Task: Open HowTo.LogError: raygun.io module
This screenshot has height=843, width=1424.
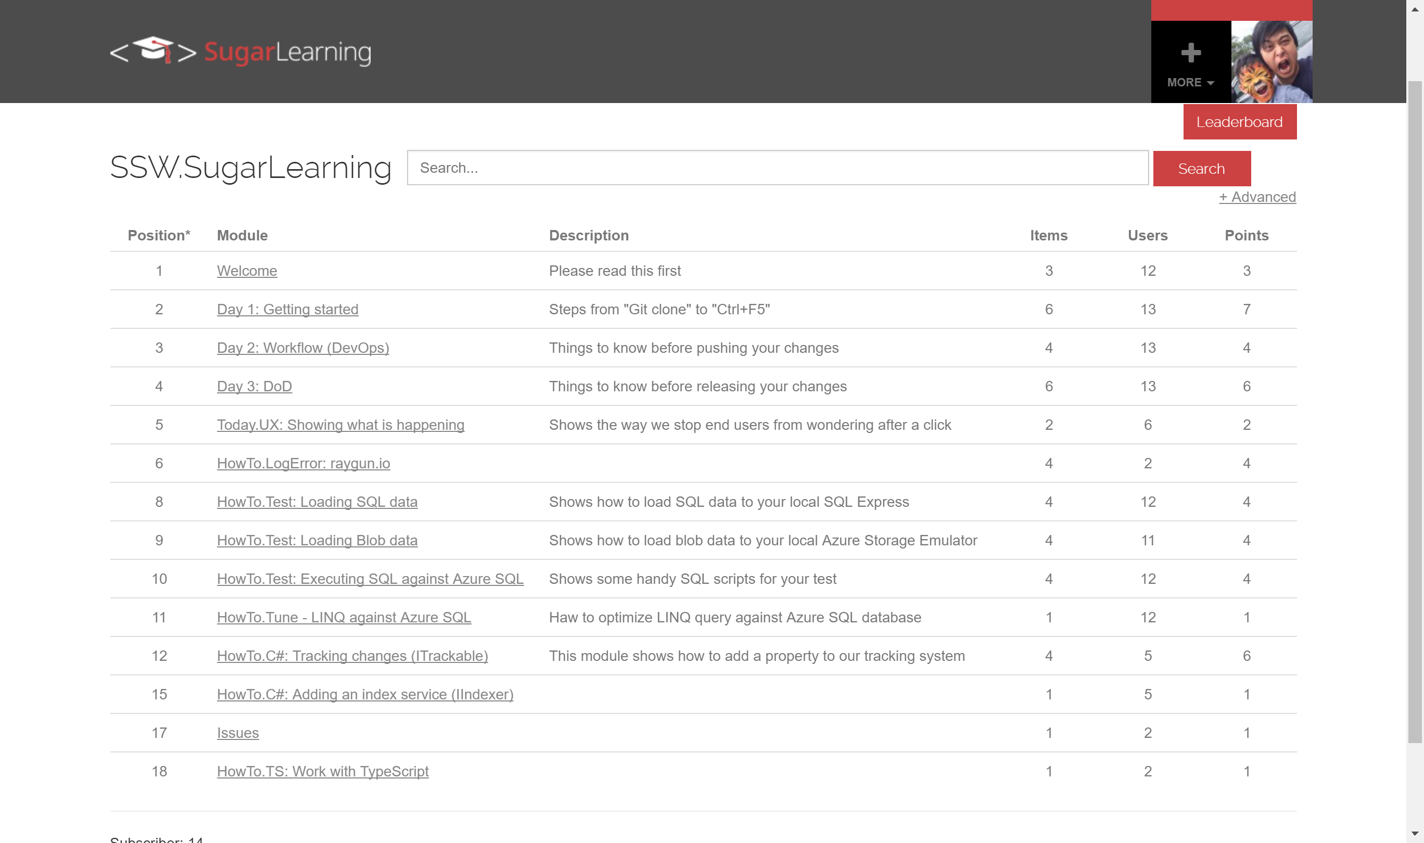Action: click(x=303, y=464)
